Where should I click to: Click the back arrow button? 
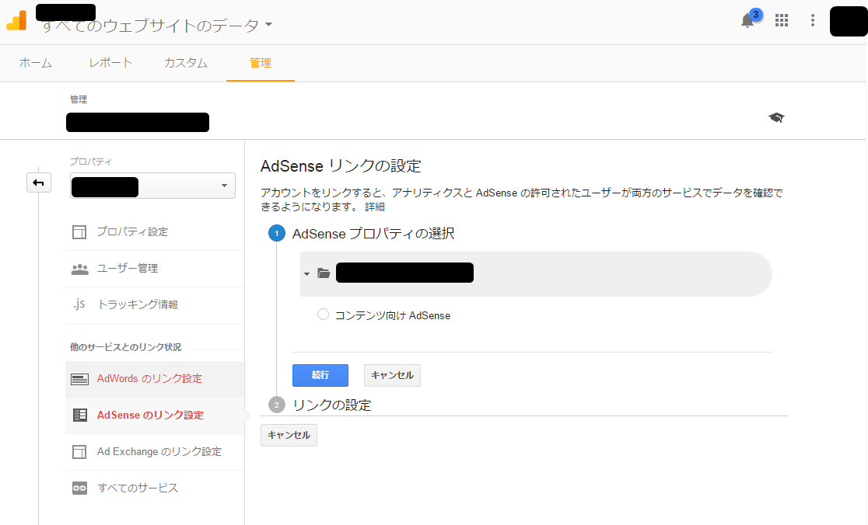pyautogui.click(x=39, y=183)
